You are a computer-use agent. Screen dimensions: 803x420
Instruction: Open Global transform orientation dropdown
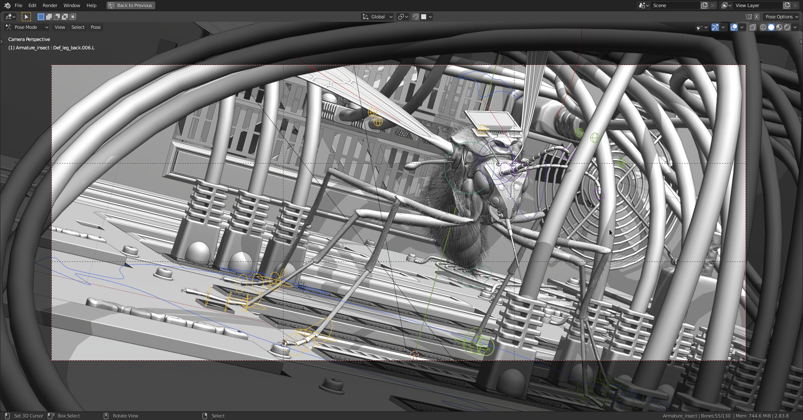coord(377,17)
